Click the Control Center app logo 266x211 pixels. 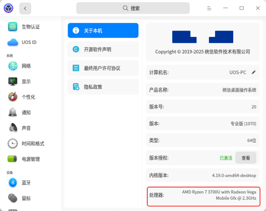tap(8, 8)
